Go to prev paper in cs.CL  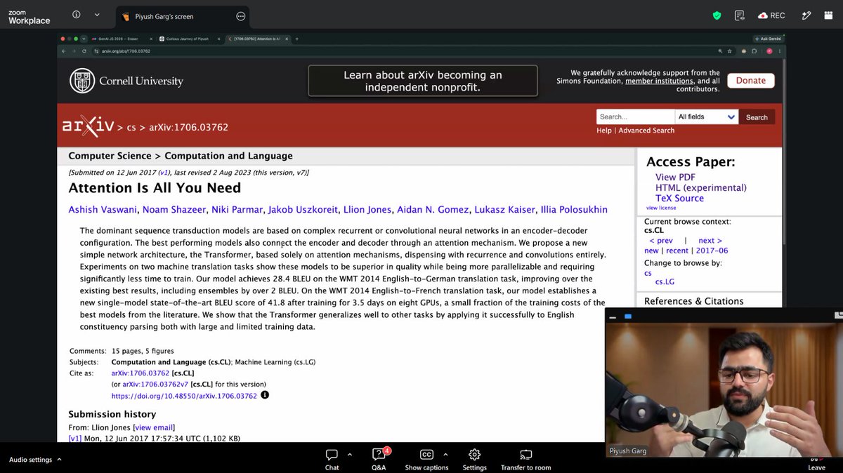pyautogui.click(x=661, y=241)
